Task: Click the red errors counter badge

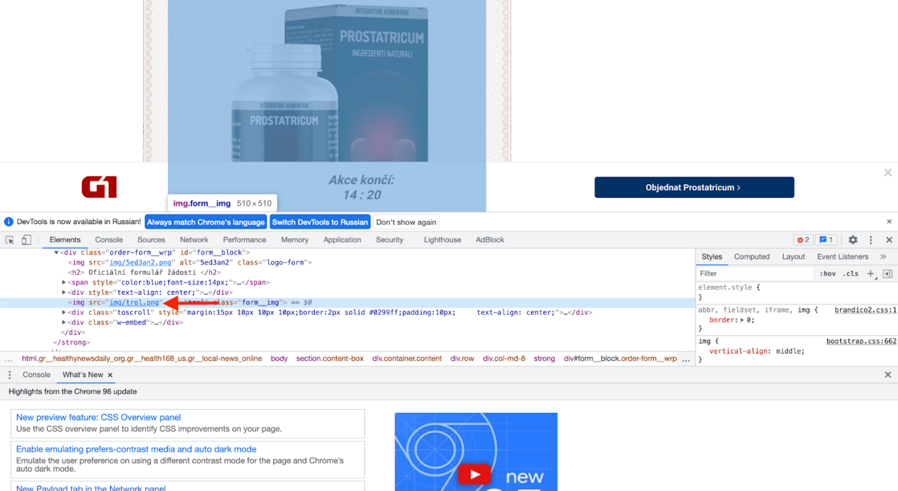Action: tap(803, 240)
